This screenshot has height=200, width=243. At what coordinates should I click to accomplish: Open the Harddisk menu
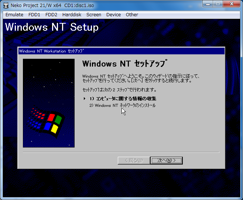[x=72, y=15]
